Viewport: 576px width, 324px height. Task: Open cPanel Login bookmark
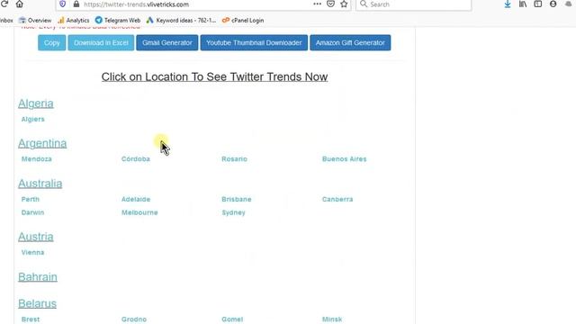[x=243, y=20]
